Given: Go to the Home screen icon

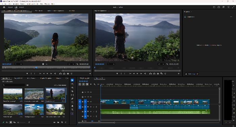Looking at the screenshot, I should 4,7.
